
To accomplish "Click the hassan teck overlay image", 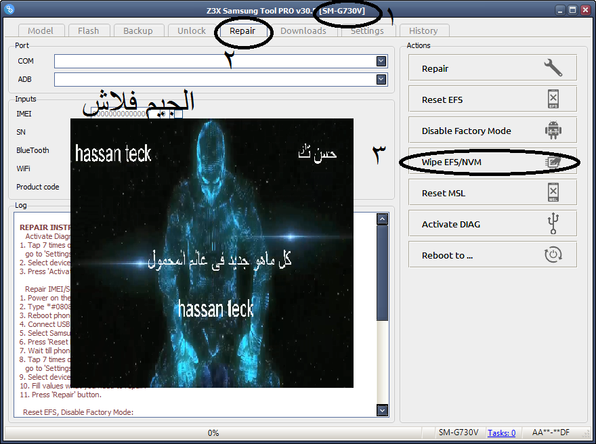I will pyautogui.click(x=212, y=253).
